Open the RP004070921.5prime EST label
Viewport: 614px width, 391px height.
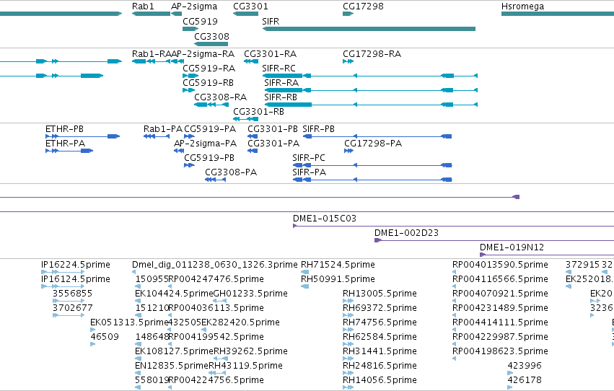500,294
